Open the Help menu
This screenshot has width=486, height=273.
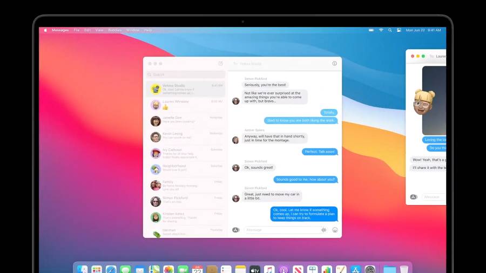click(x=148, y=30)
